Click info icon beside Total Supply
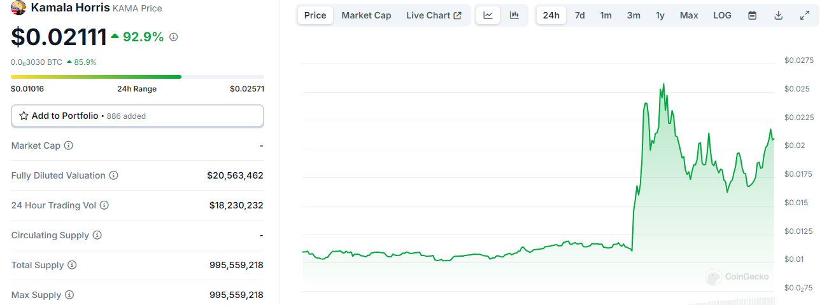Image resolution: width=836 pixels, height=305 pixels. tap(72, 265)
